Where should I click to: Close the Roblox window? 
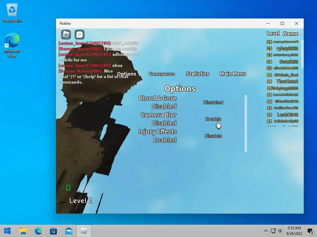pyautogui.click(x=297, y=23)
